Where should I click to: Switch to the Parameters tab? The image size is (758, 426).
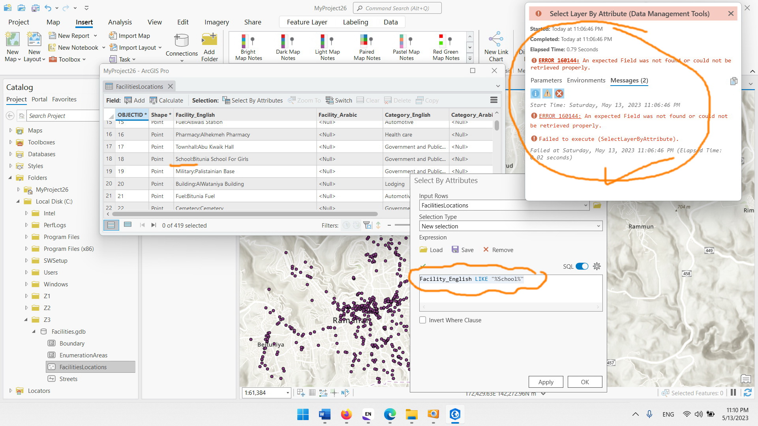546,80
